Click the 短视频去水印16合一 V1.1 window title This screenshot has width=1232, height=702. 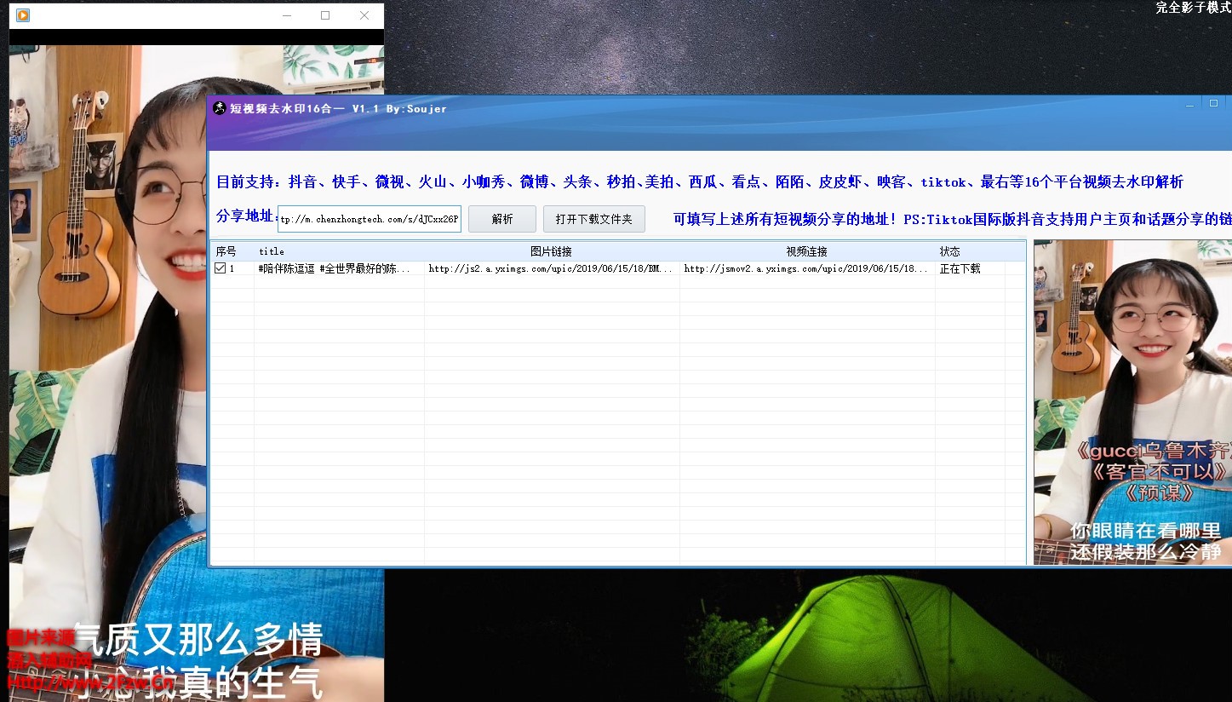point(339,108)
